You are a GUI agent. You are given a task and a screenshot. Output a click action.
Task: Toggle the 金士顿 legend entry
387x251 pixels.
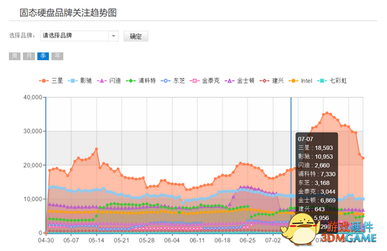tap(239, 81)
